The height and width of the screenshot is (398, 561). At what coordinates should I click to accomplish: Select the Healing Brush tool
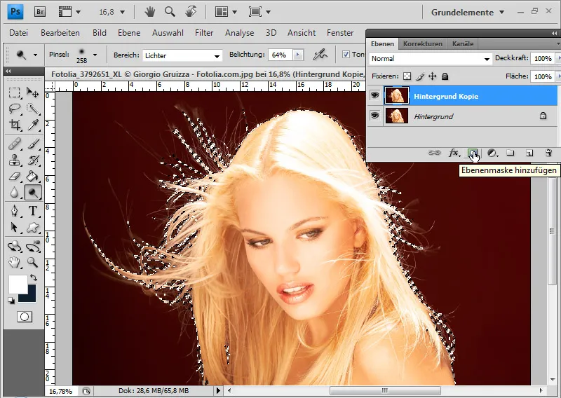14,144
